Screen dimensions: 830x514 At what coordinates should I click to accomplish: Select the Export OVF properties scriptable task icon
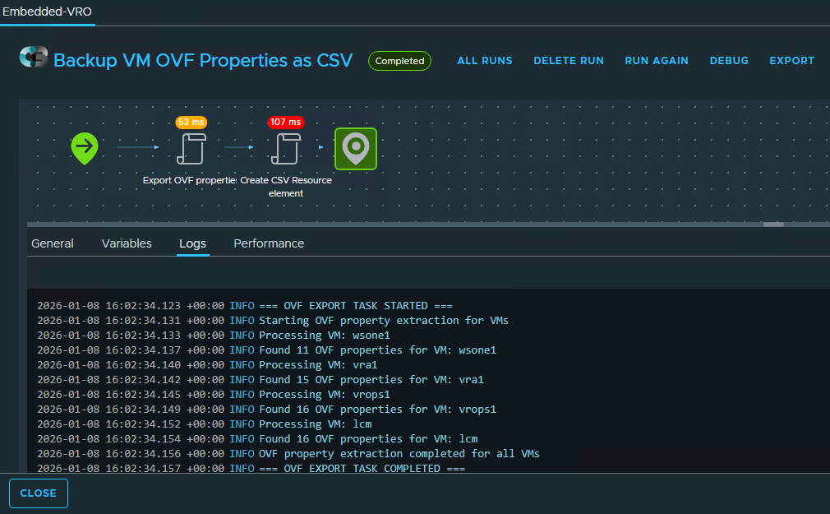(191, 149)
